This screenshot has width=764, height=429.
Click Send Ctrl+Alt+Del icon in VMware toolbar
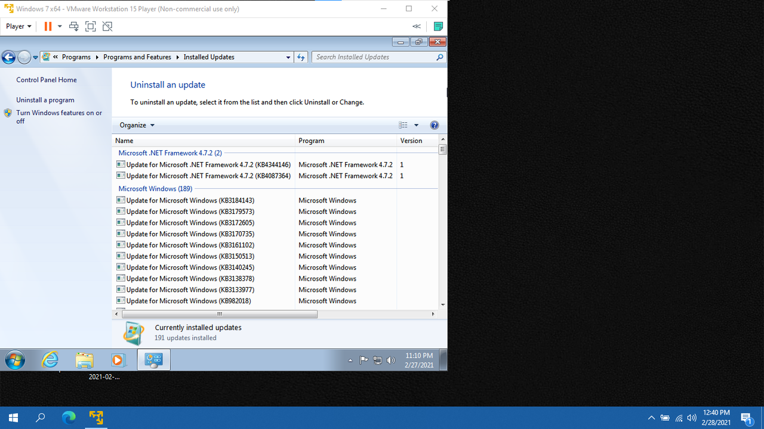point(74,26)
